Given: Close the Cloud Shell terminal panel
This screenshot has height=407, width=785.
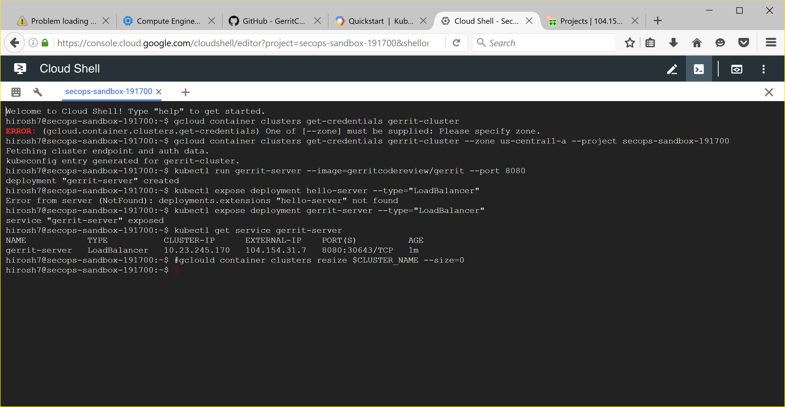Looking at the screenshot, I should pos(769,92).
